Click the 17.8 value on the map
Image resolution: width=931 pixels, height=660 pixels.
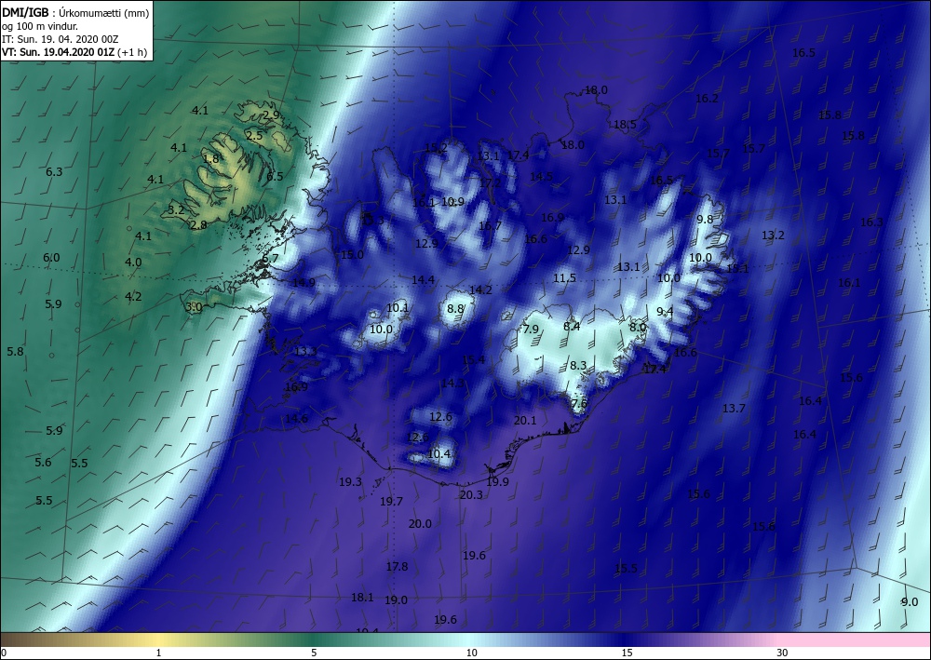click(397, 567)
